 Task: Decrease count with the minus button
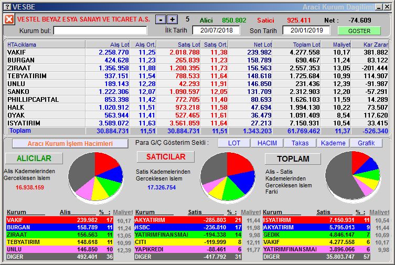coord(161,19)
